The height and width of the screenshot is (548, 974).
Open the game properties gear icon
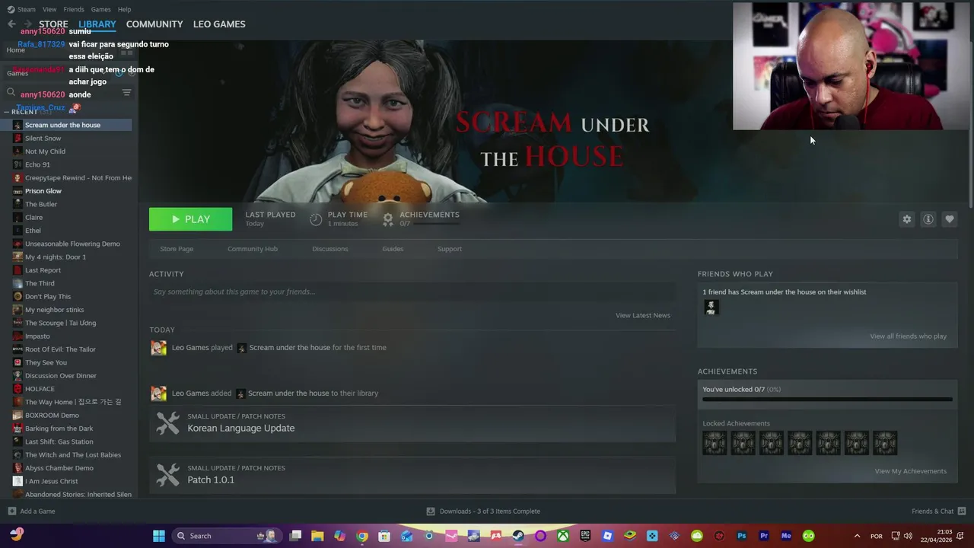click(906, 219)
